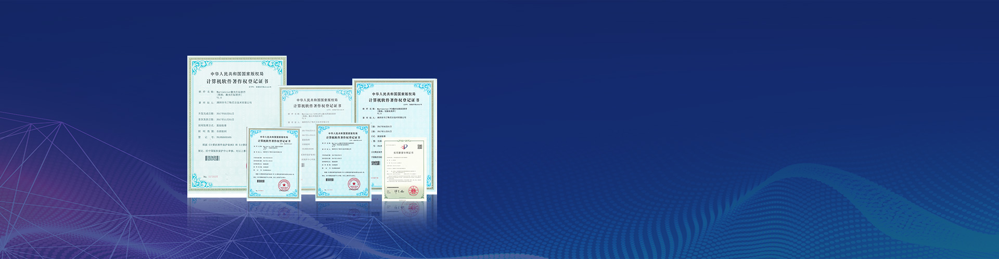Click the QR code on the yellow patent certificate

coord(419,147)
